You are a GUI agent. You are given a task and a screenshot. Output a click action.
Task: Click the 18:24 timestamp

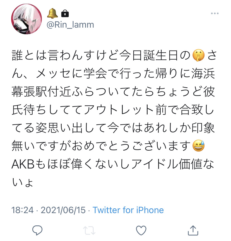[x=22, y=210]
